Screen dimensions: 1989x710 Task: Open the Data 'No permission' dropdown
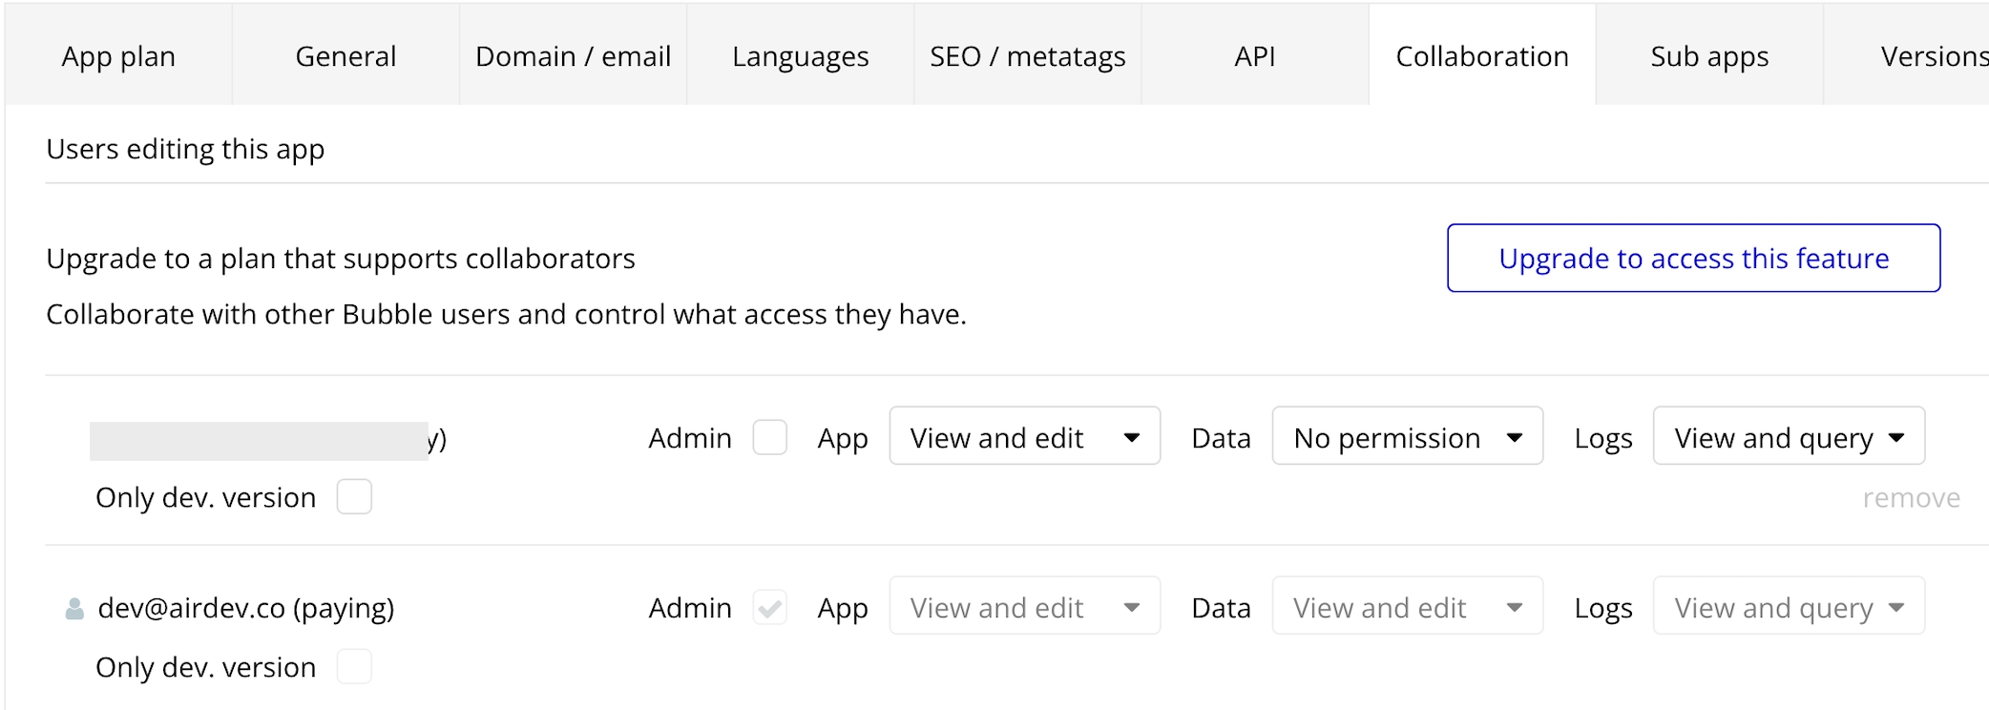coord(1407,437)
